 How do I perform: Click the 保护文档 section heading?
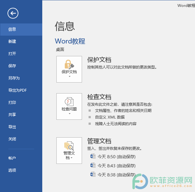[99, 60]
